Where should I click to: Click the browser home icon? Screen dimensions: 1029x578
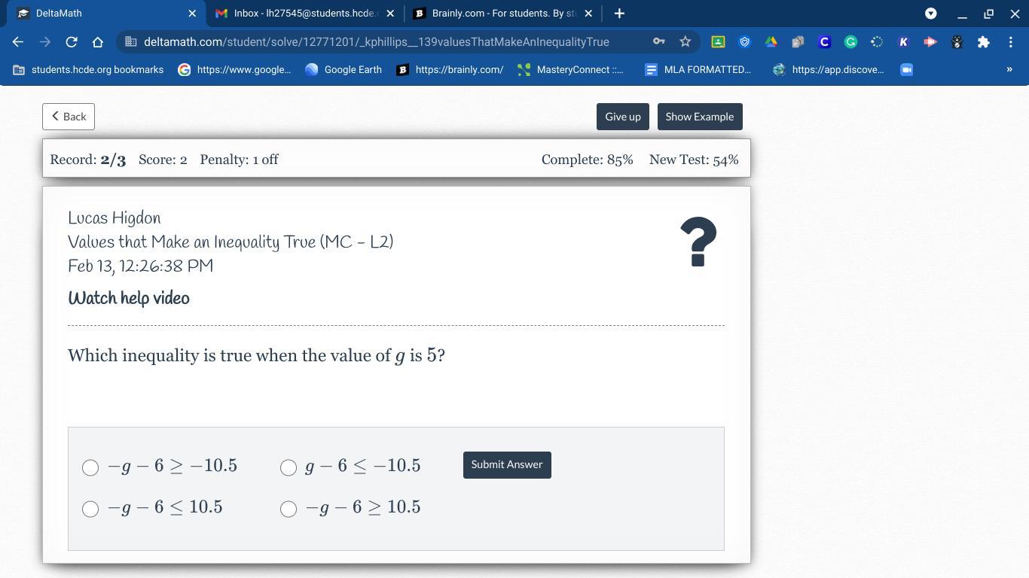pyautogui.click(x=97, y=42)
